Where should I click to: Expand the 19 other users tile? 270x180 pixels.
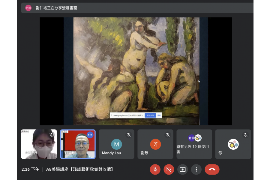coord(194,144)
